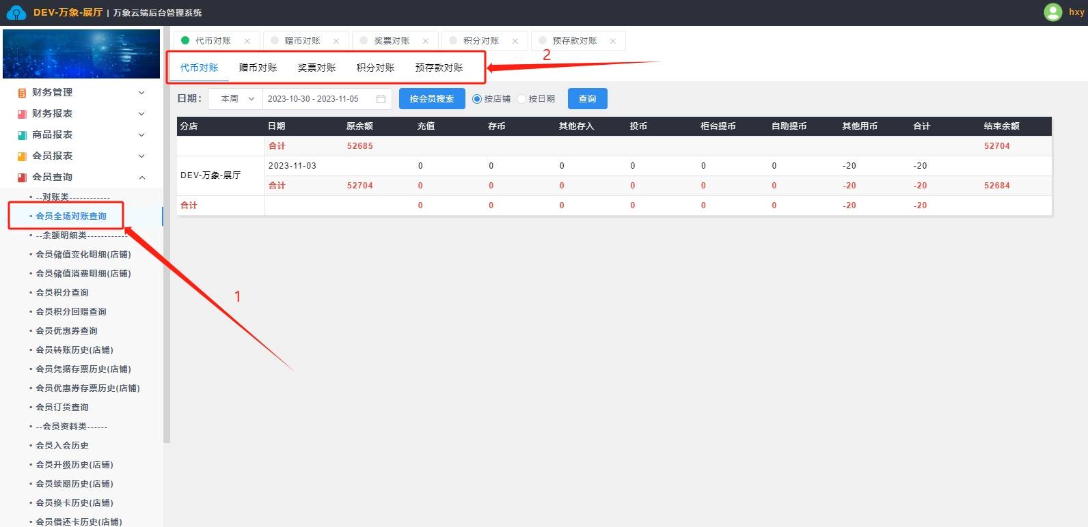Select the 按店铺 radio option
Image resolution: width=1088 pixels, height=527 pixels.
[x=477, y=99]
